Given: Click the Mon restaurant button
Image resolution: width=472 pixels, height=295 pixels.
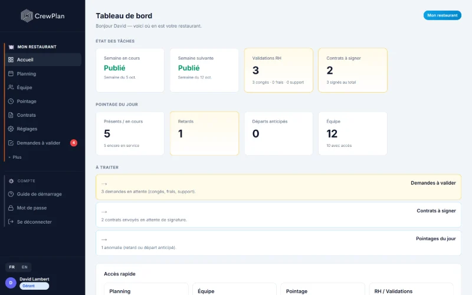Looking at the screenshot, I should pyautogui.click(x=442, y=15).
